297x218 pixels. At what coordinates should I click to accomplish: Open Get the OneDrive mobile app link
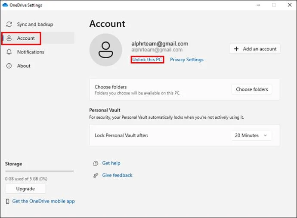(x=43, y=201)
